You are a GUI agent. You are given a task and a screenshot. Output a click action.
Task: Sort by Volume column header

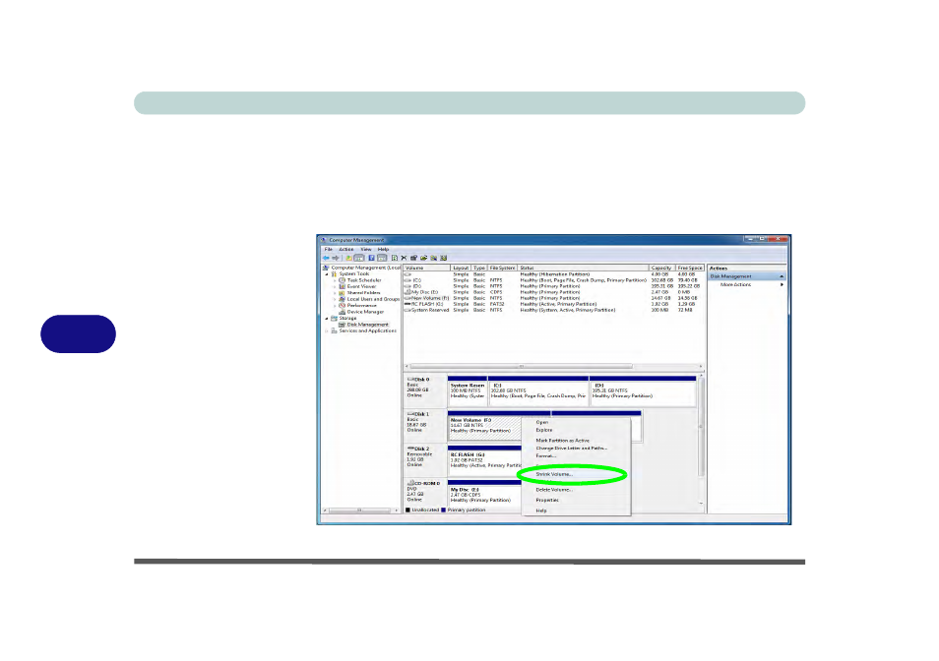(427, 268)
